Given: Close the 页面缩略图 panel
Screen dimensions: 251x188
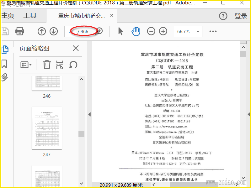Looking at the screenshot, I should [x=76, y=48].
